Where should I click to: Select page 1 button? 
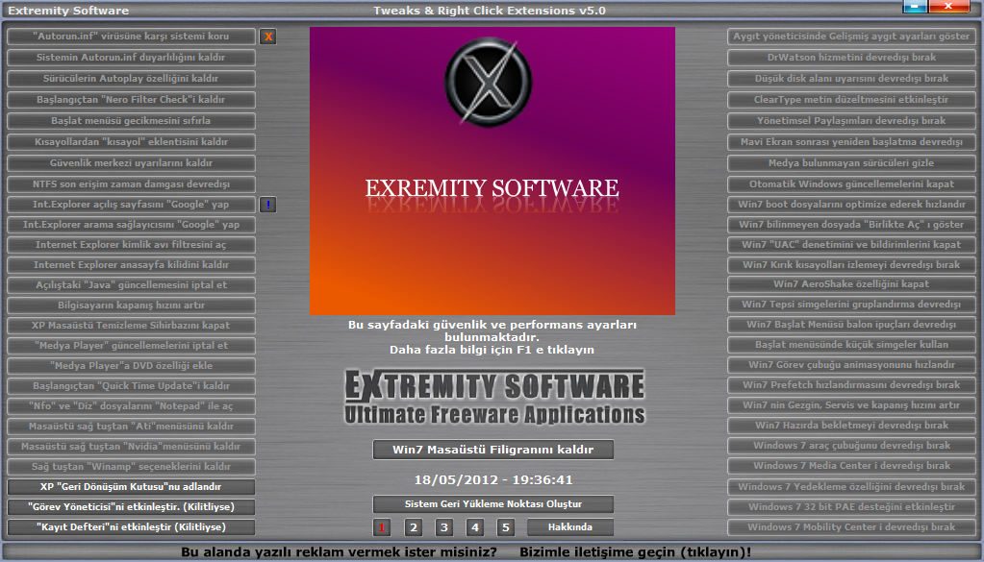point(382,527)
